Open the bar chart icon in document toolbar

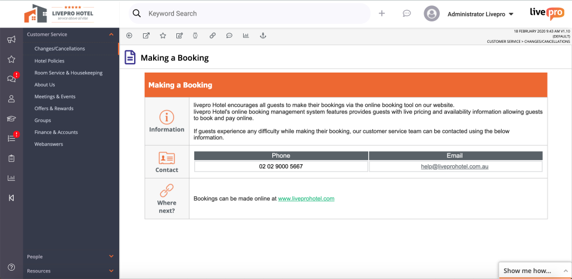(246, 36)
